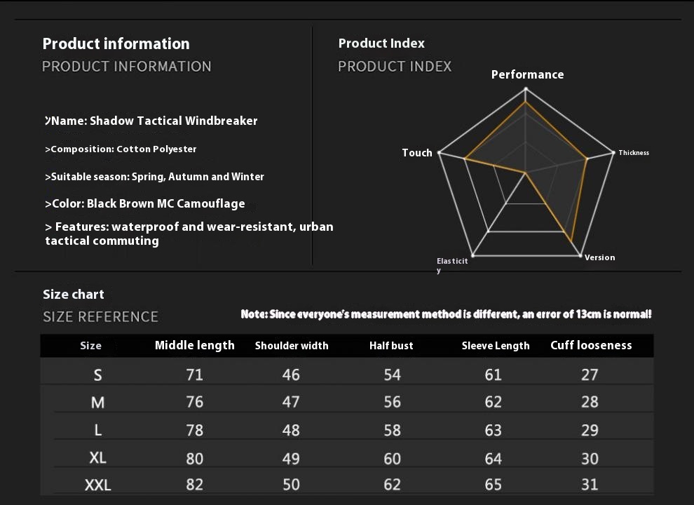Click the Cuff looseness column header

pos(591,345)
